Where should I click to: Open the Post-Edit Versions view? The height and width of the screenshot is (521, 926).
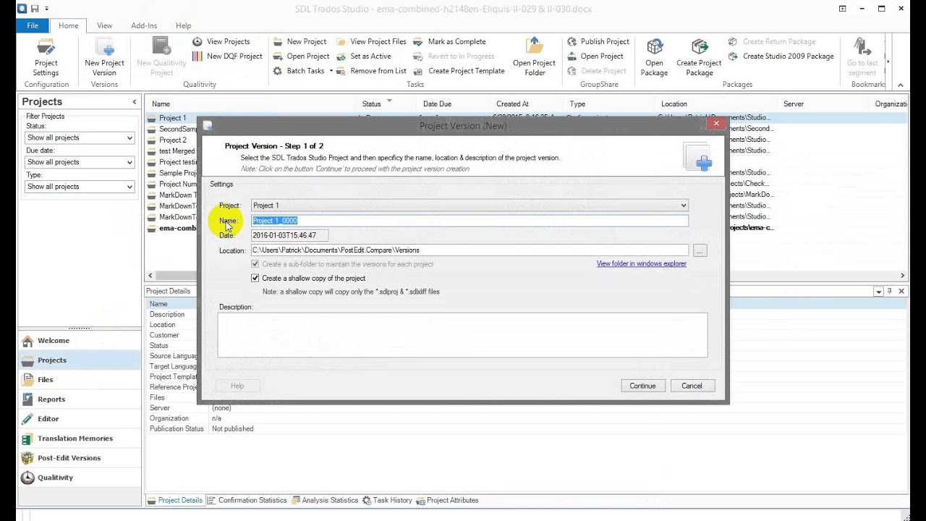click(x=80, y=457)
